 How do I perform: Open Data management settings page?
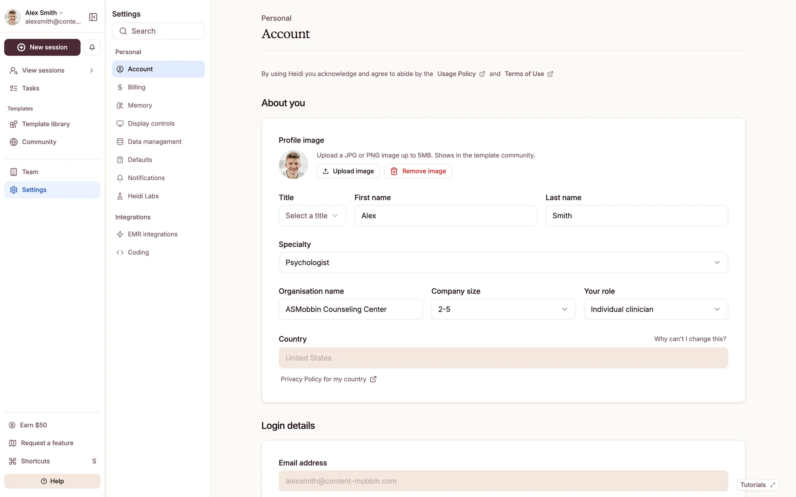pyautogui.click(x=154, y=142)
